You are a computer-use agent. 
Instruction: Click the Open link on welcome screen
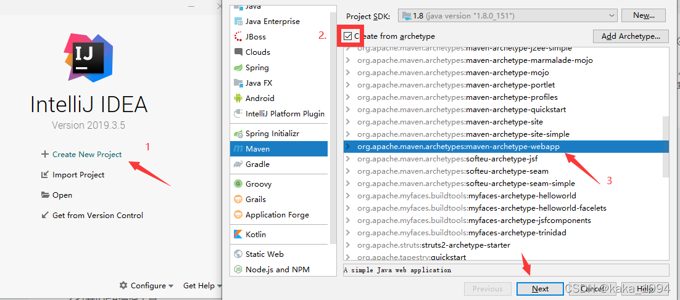62,195
